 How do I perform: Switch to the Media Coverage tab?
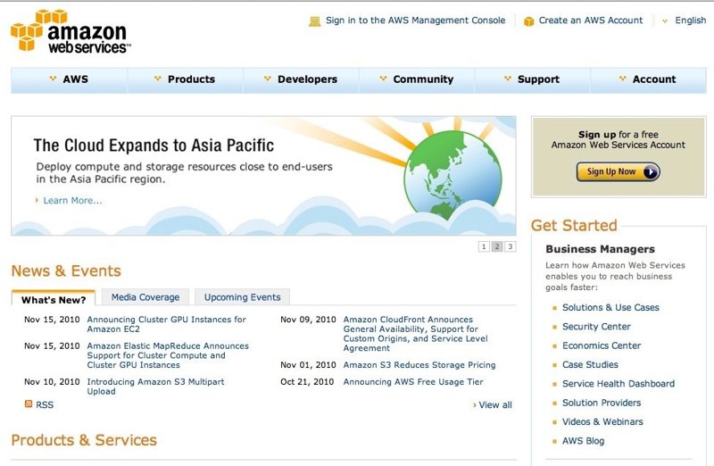[145, 297]
